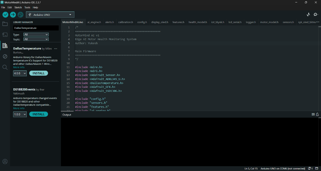
Task: Choose DallasTemperature version 4.0.6 dropdown
Action: pos(20,73)
